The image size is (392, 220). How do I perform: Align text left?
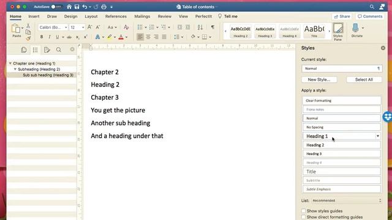(x=140, y=37)
